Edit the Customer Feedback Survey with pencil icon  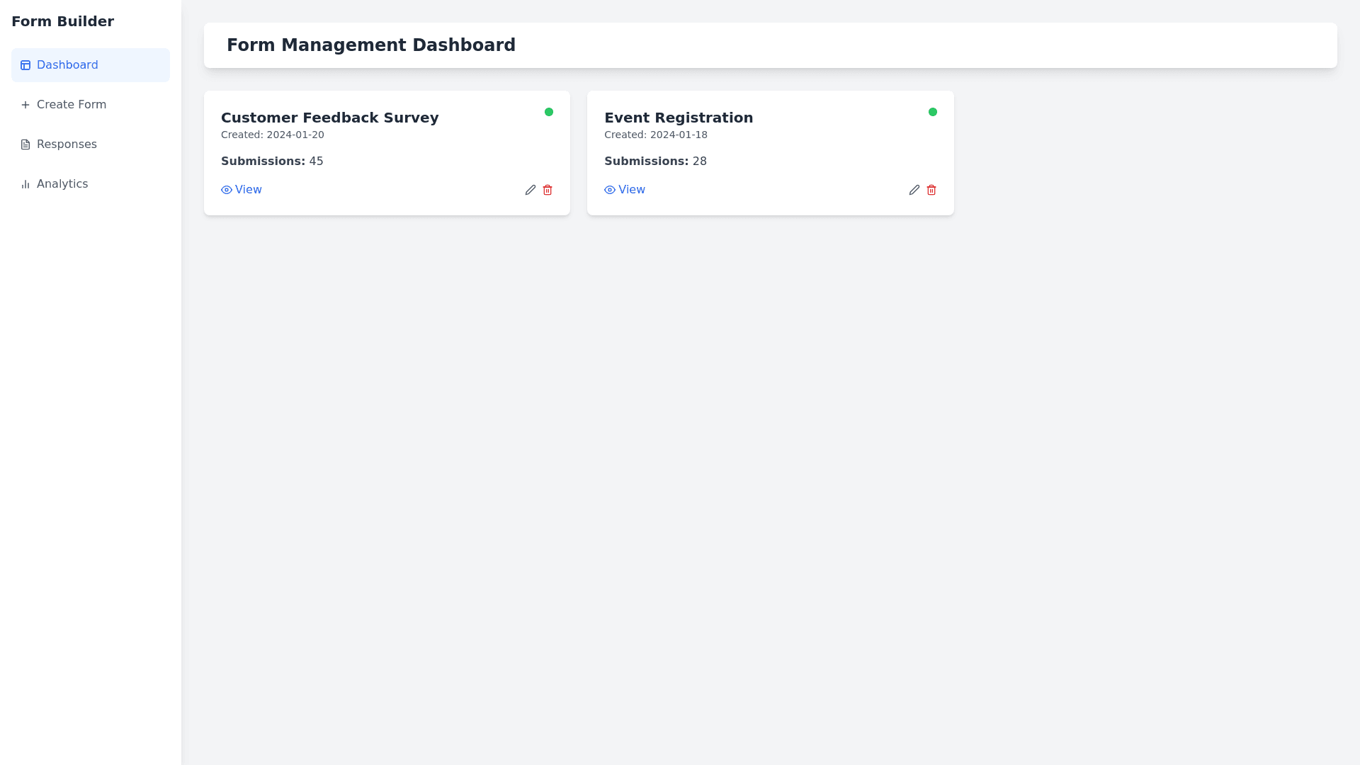click(531, 190)
